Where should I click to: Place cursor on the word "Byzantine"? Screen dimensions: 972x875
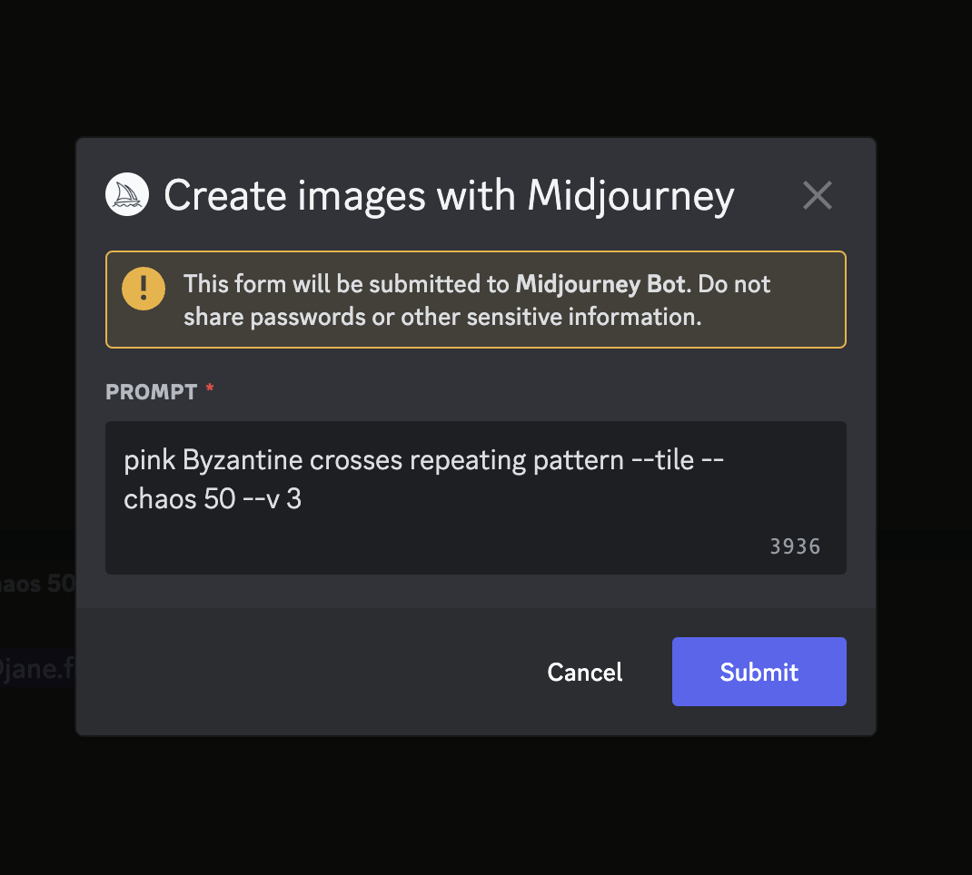coord(242,460)
